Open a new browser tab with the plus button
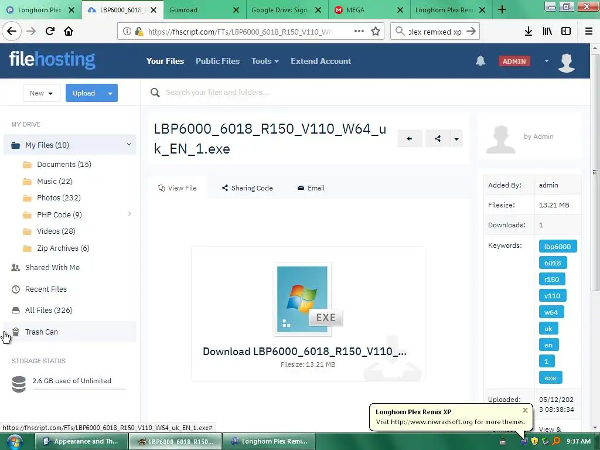The height and width of the screenshot is (450, 600). pyautogui.click(x=502, y=10)
